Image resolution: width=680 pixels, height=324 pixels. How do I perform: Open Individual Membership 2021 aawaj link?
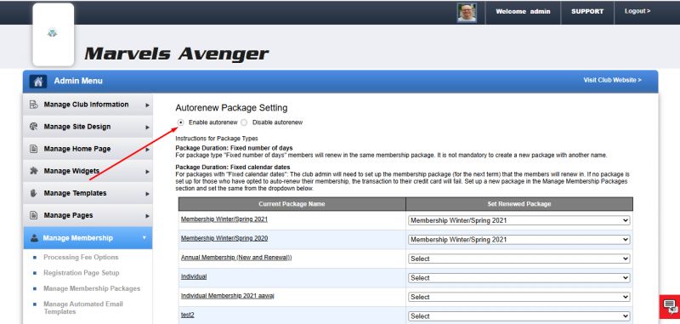[227, 296]
